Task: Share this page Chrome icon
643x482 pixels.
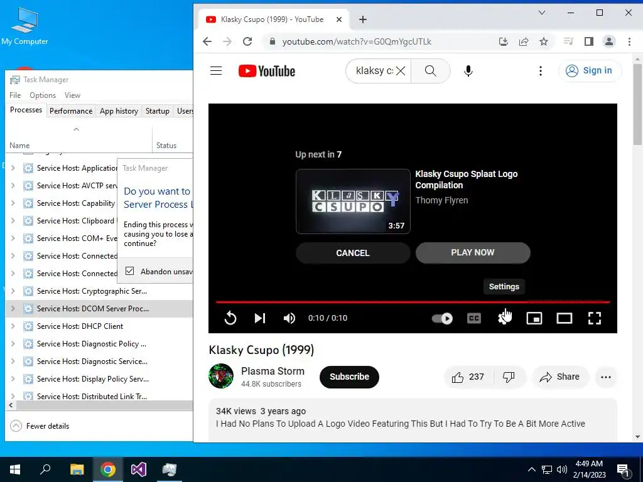Action: (524, 41)
